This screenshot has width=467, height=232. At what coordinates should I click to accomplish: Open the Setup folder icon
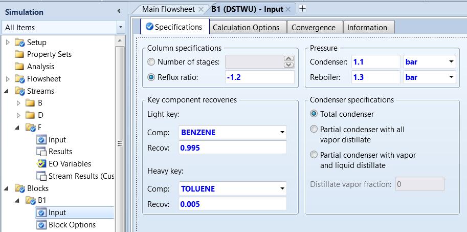pyautogui.click(x=20, y=42)
